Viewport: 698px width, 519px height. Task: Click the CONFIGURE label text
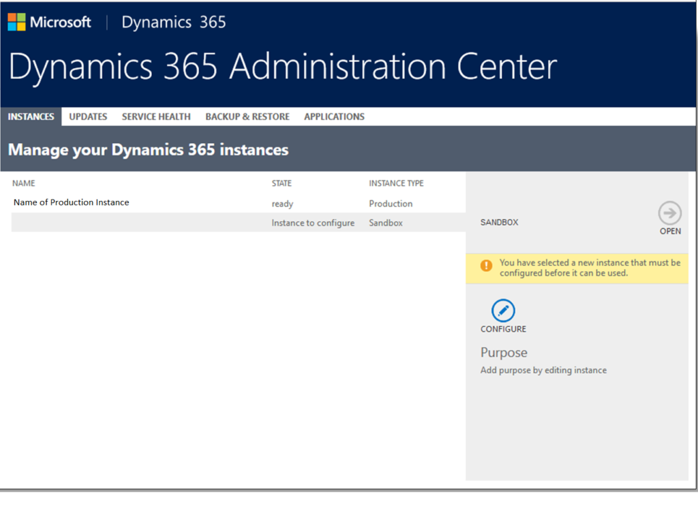click(503, 329)
